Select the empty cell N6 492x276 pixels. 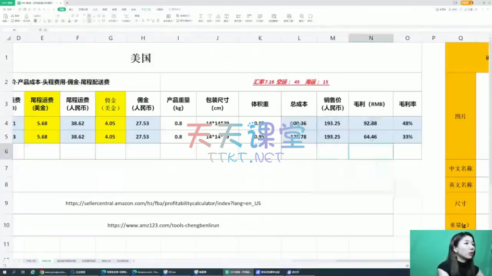click(x=370, y=151)
